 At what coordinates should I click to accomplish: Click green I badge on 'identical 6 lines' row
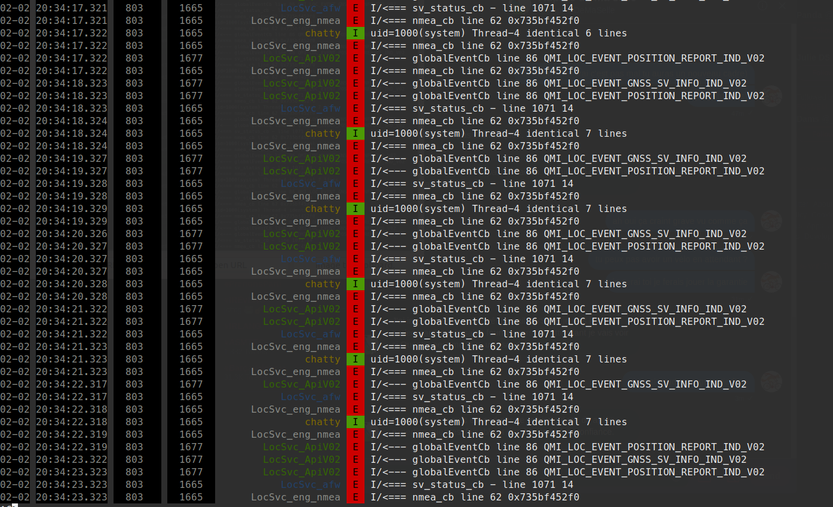coord(355,33)
